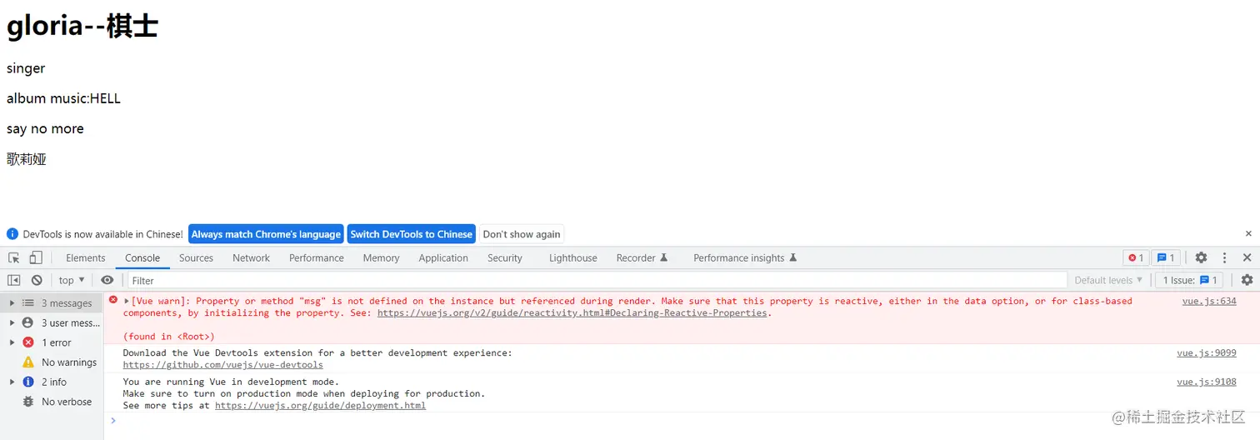Click the 'singer' paragraph text
1260x440 pixels.
coord(26,68)
